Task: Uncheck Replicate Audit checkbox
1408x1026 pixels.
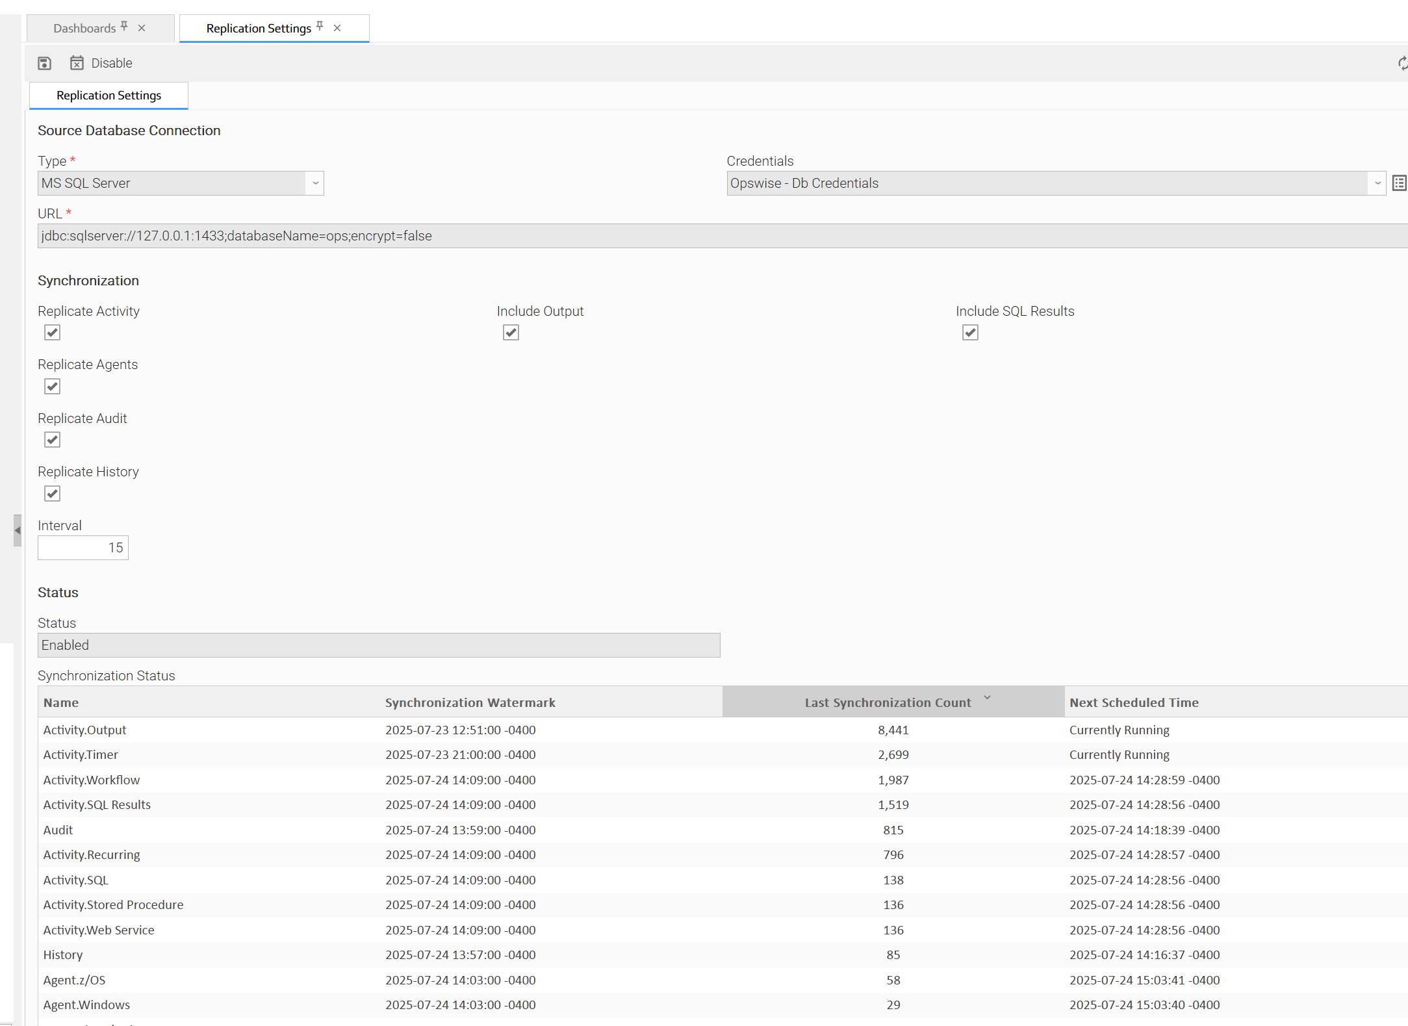Action: click(53, 440)
